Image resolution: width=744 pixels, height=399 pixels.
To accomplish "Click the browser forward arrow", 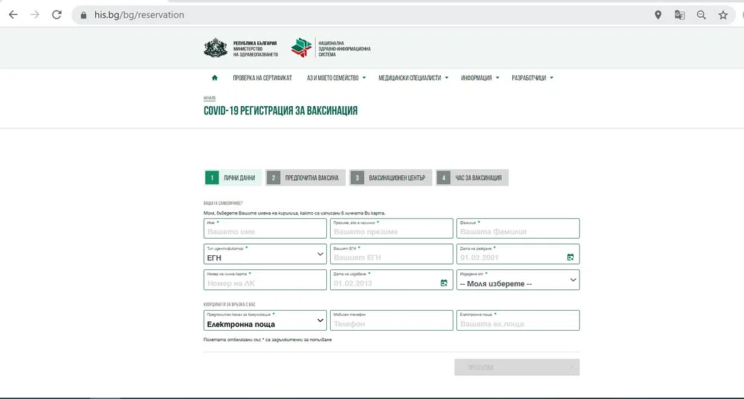I will click(x=35, y=15).
